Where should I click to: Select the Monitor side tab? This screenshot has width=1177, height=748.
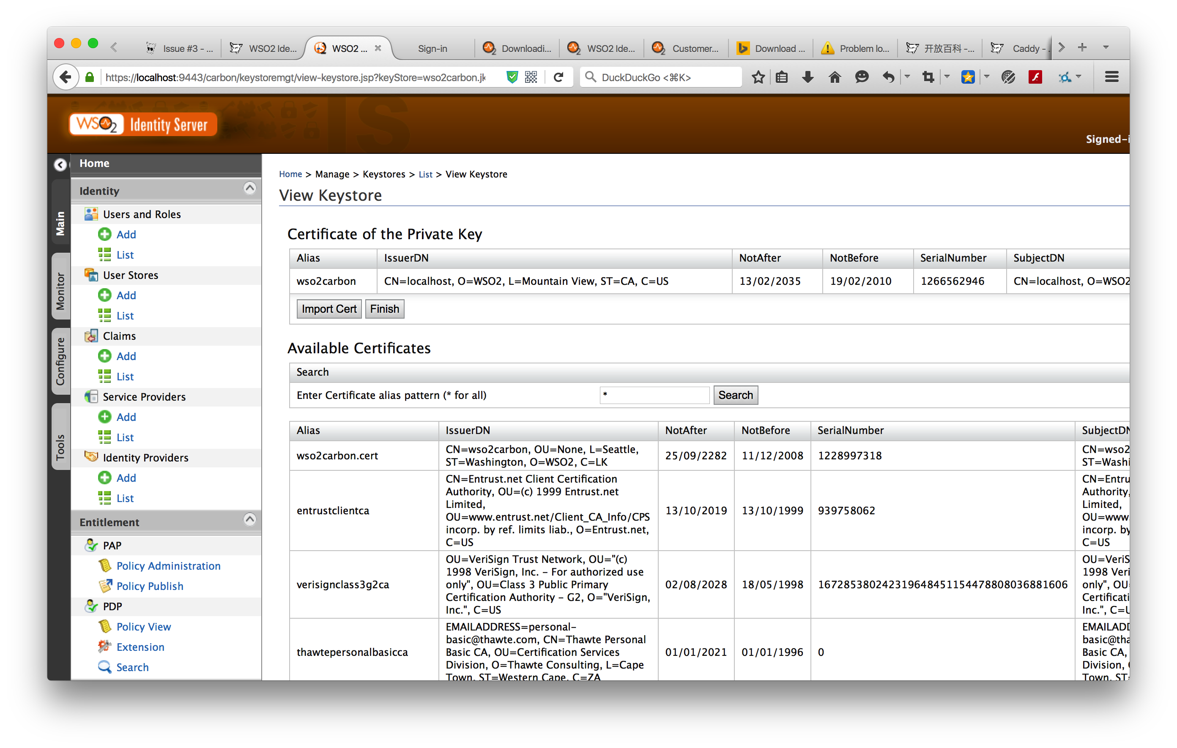coord(60,290)
